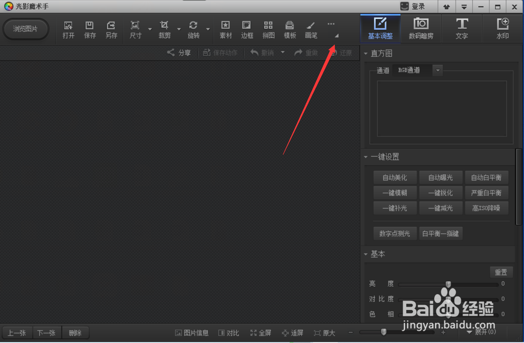Apply 一键锐化 one-click sharpen
524x343 pixels.
point(441,193)
